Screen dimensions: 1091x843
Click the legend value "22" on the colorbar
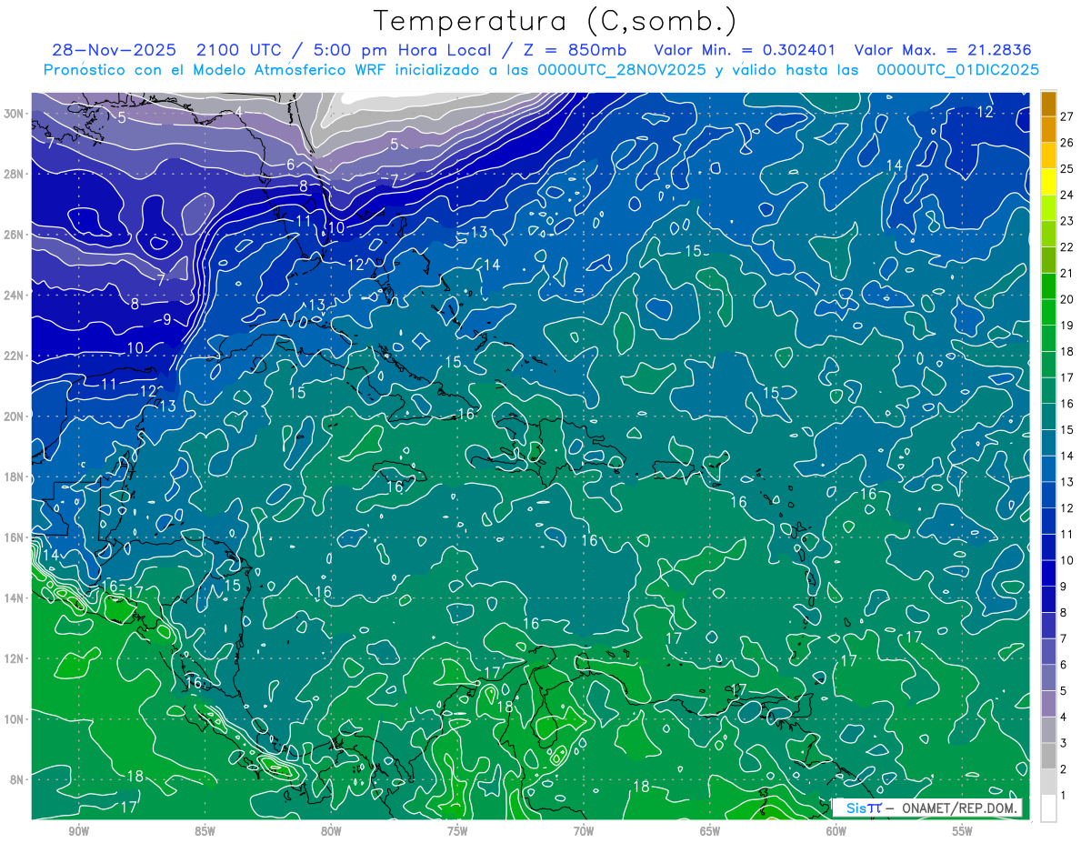[1066, 247]
